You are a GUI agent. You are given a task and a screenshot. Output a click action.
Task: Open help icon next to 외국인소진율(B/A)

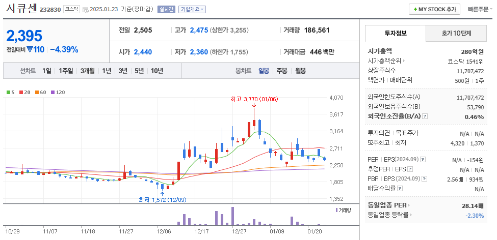tap(425, 116)
